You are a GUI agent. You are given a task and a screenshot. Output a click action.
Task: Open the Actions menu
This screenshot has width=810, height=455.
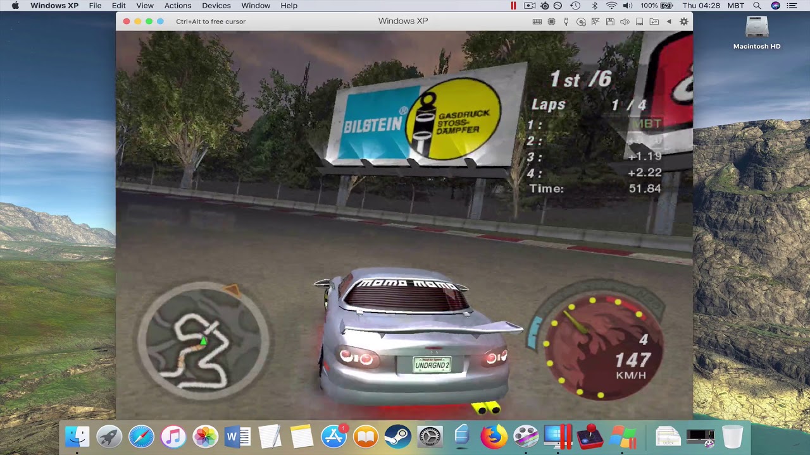coord(178,6)
